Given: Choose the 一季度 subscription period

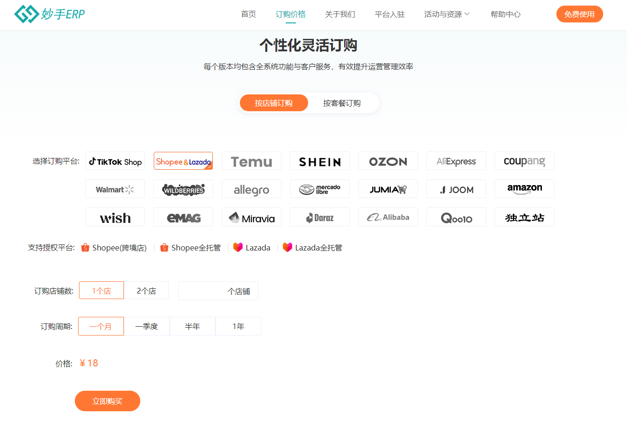Looking at the screenshot, I should point(146,326).
